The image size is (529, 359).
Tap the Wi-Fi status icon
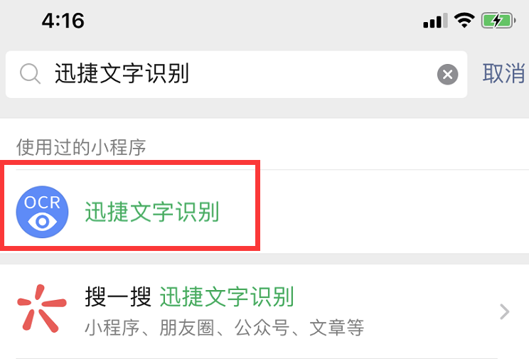tap(464, 20)
